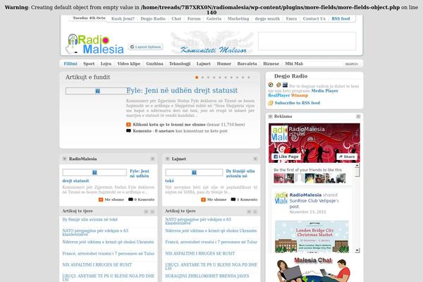Click the Kush Jemi? top link
The width and height of the screenshot is (423, 282).
click(123, 18)
